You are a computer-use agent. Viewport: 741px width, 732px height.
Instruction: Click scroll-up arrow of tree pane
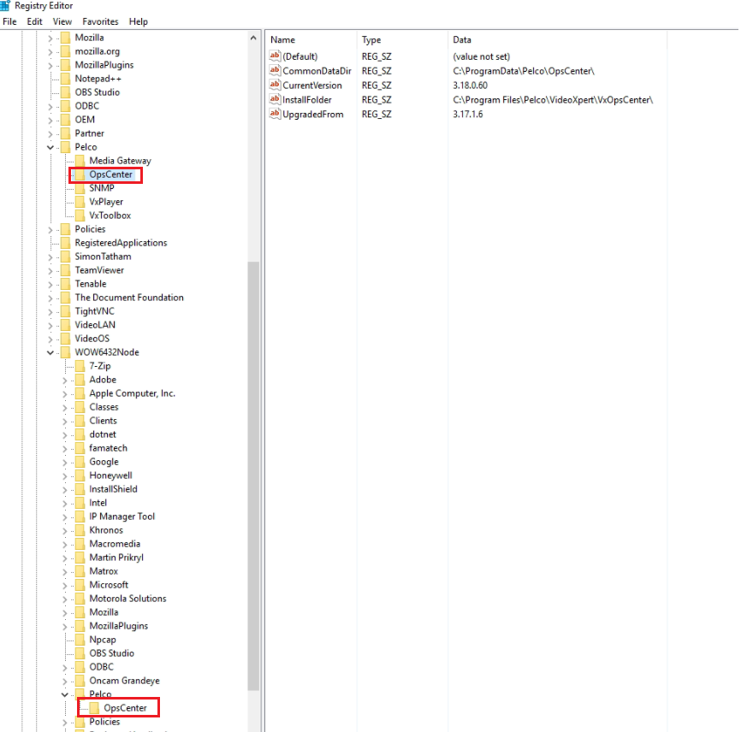253,38
